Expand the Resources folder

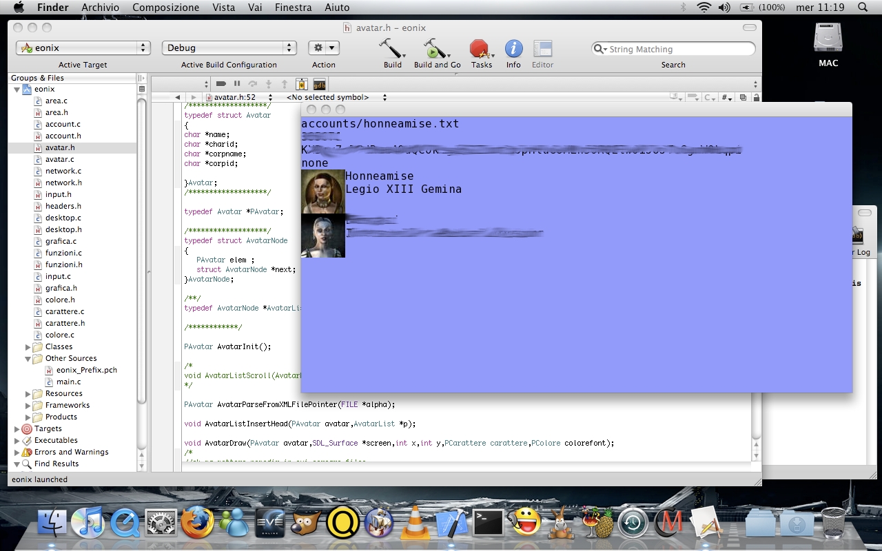[x=28, y=394]
